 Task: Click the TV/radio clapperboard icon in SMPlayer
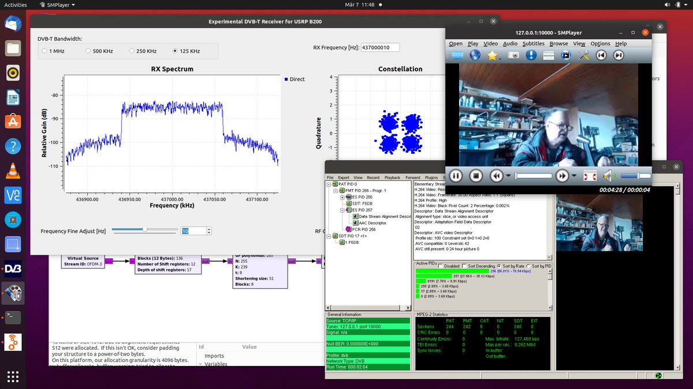pyautogui.click(x=566, y=55)
